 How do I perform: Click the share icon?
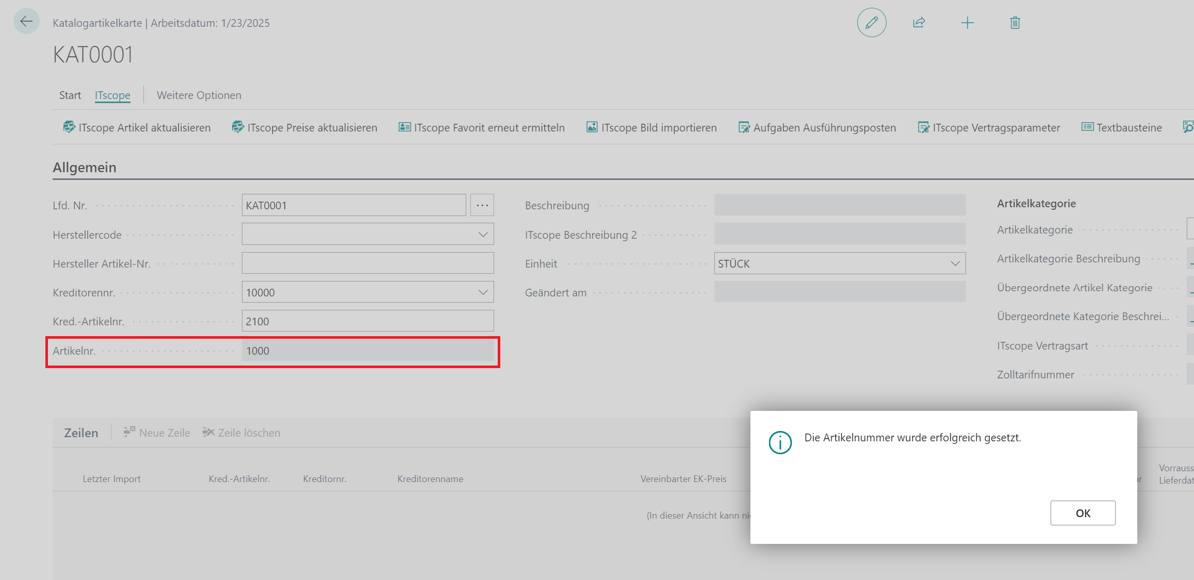pyautogui.click(x=919, y=23)
